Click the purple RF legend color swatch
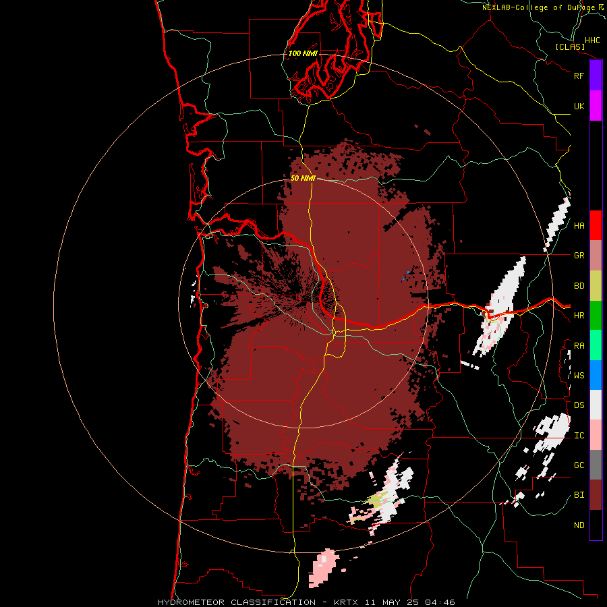 click(x=596, y=76)
